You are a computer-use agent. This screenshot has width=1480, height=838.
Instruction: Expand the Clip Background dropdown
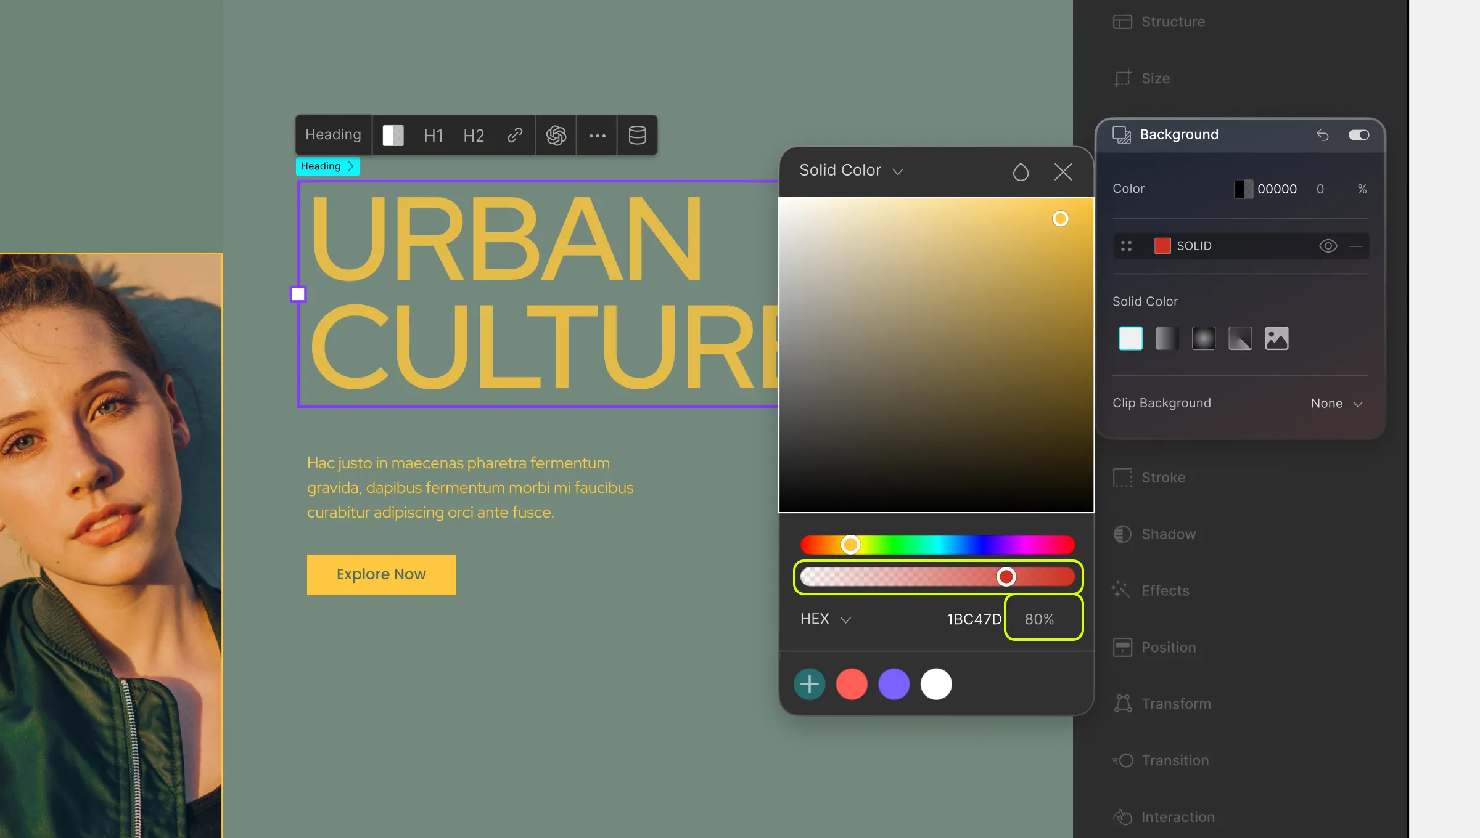click(1338, 403)
